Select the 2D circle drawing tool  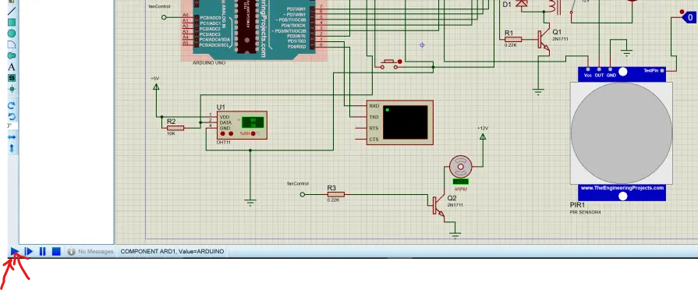coord(12,34)
